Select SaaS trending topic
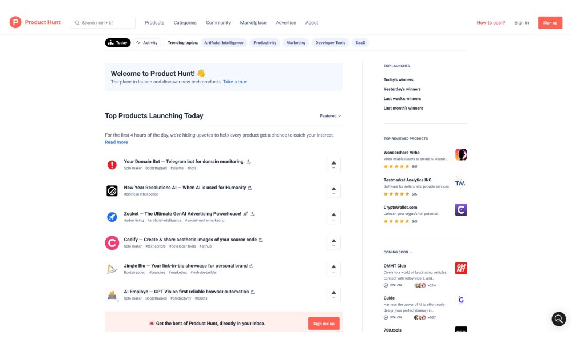The image size is (572, 343). point(360,43)
